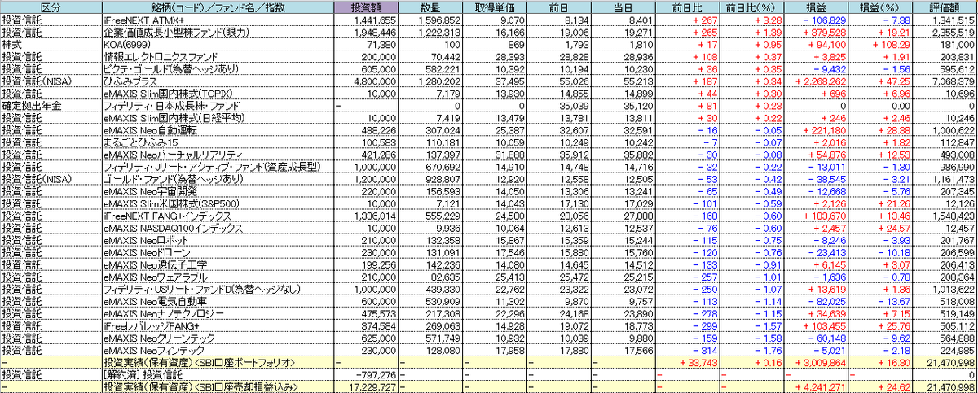Click the 取得単価 column header
This screenshot has width=978, height=393.
pyautogui.click(x=495, y=7)
